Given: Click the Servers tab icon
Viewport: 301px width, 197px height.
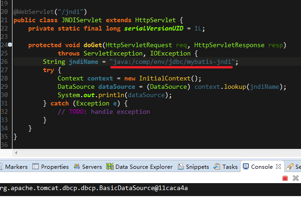Looking at the screenshot, I should click(x=77, y=166).
